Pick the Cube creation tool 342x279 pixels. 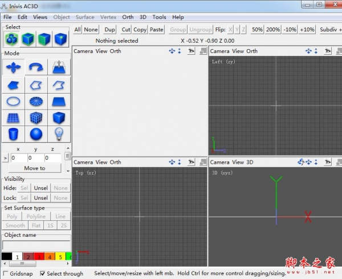coord(59,118)
